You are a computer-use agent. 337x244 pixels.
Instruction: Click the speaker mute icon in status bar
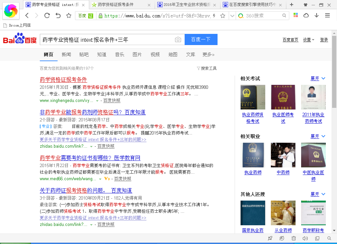click(305, 238)
